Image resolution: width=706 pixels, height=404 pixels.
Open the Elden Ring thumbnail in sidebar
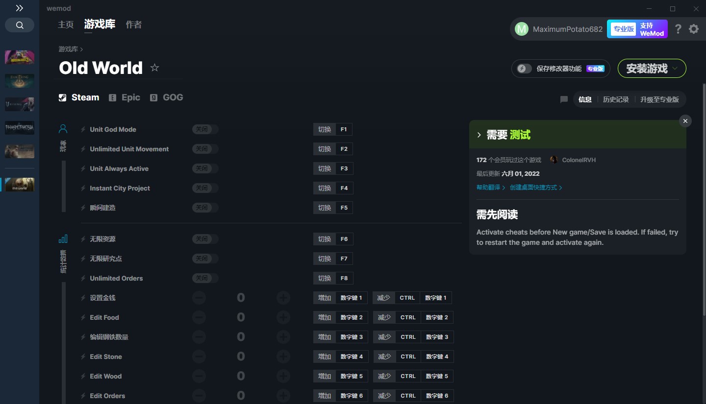coord(20,81)
